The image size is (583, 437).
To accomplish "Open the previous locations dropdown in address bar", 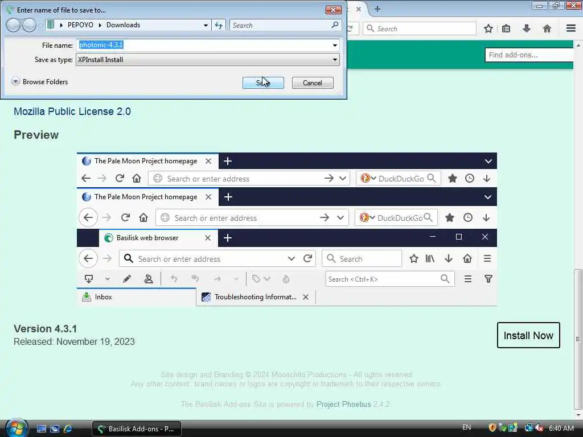I will (206, 25).
